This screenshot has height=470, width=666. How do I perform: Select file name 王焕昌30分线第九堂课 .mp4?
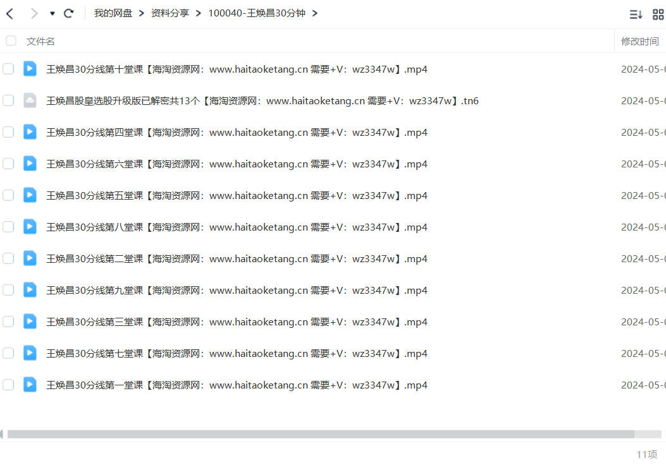237,291
